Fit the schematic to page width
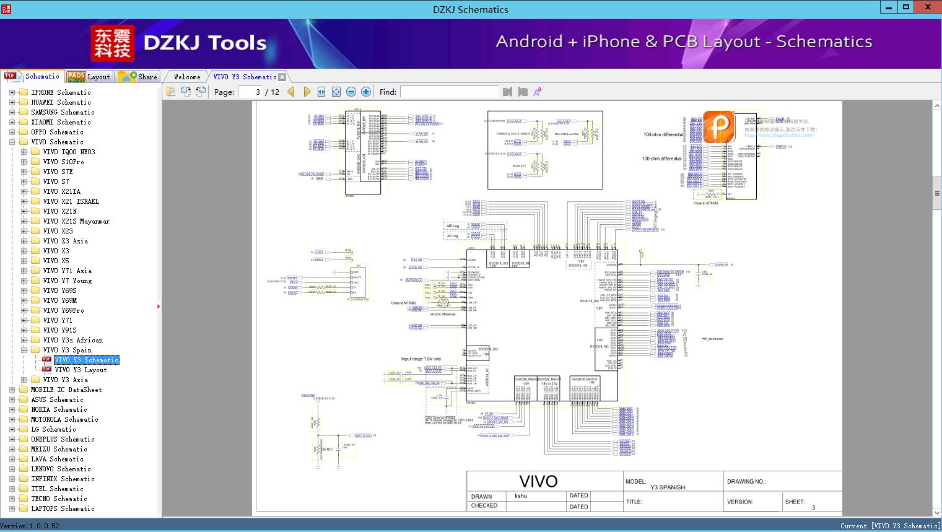This screenshot has width=942, height=532. [321, 91]
